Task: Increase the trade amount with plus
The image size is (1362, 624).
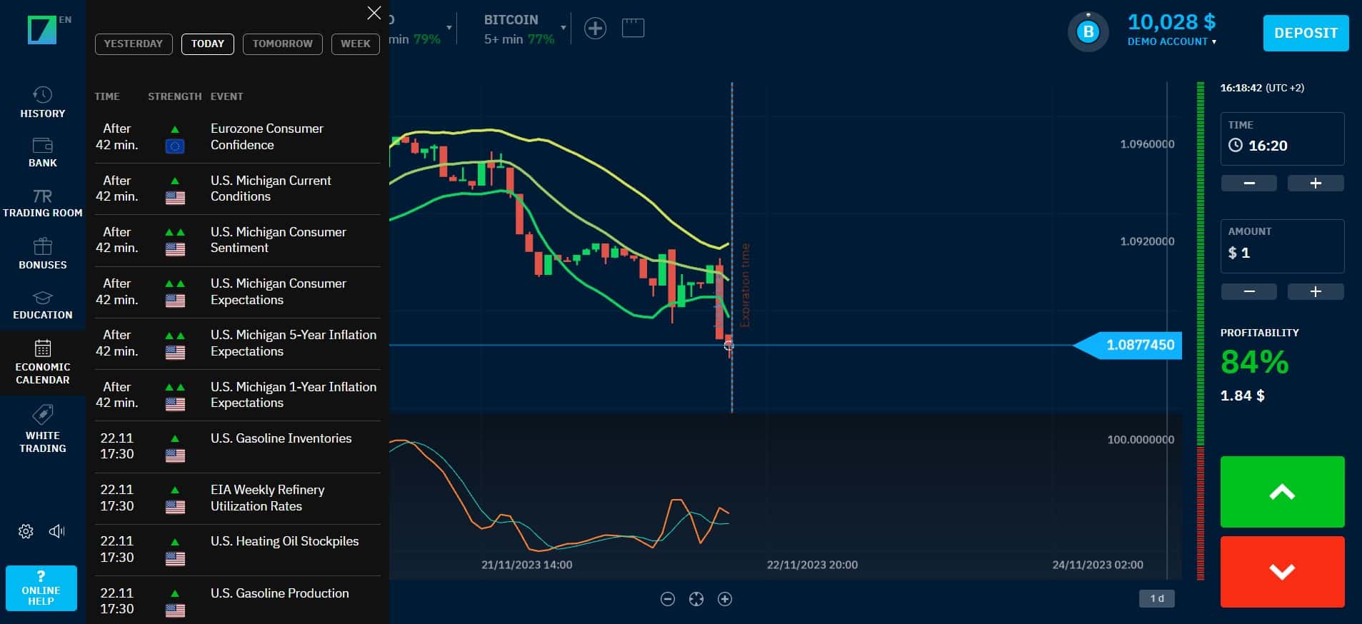Action: pyautogui.click(x=1315, y=291)
